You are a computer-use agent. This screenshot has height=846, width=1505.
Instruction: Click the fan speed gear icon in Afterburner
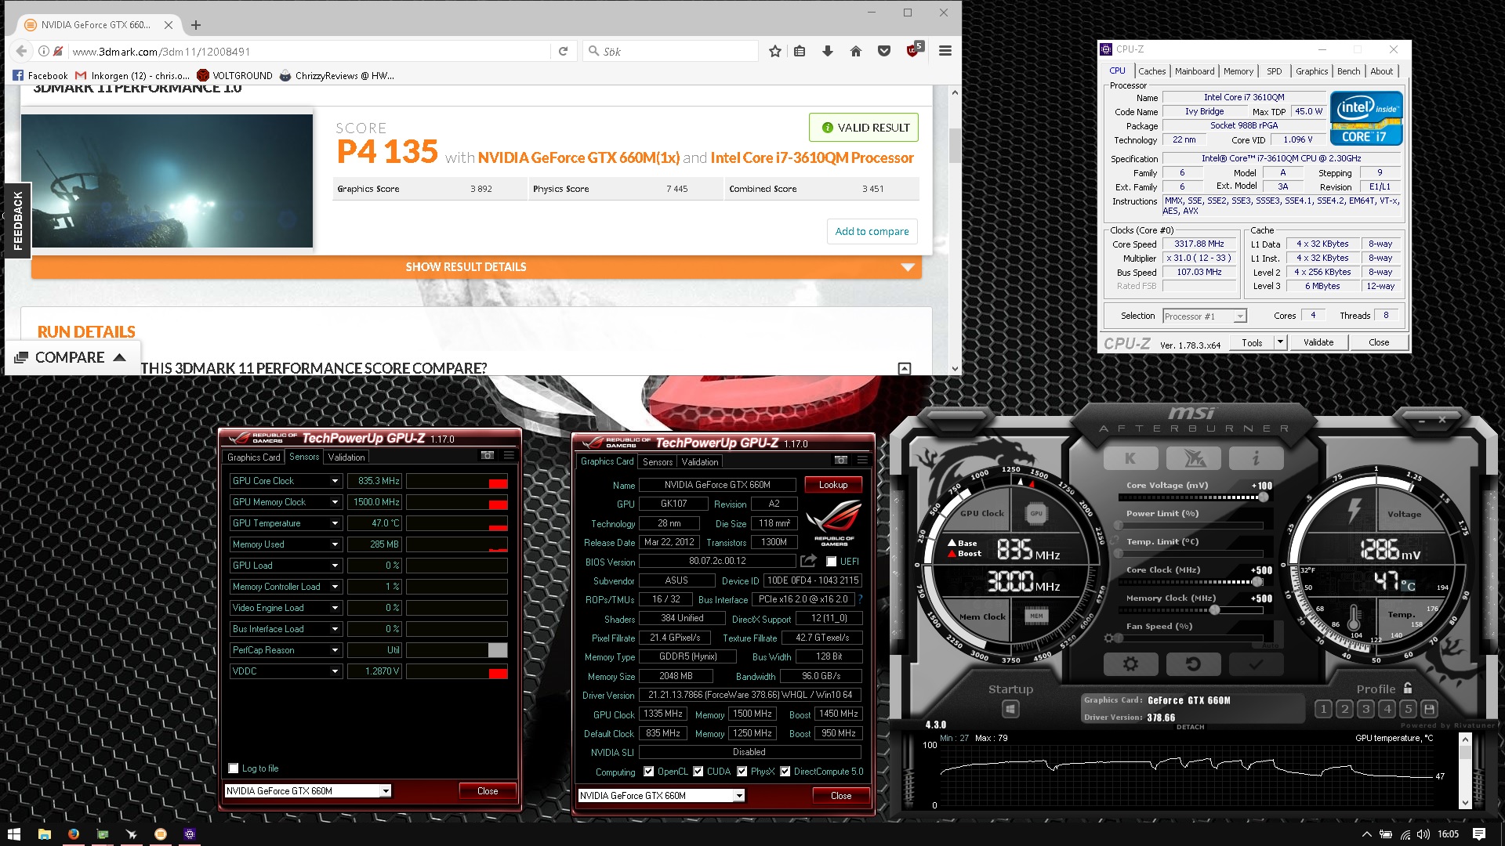point(1110,638)
